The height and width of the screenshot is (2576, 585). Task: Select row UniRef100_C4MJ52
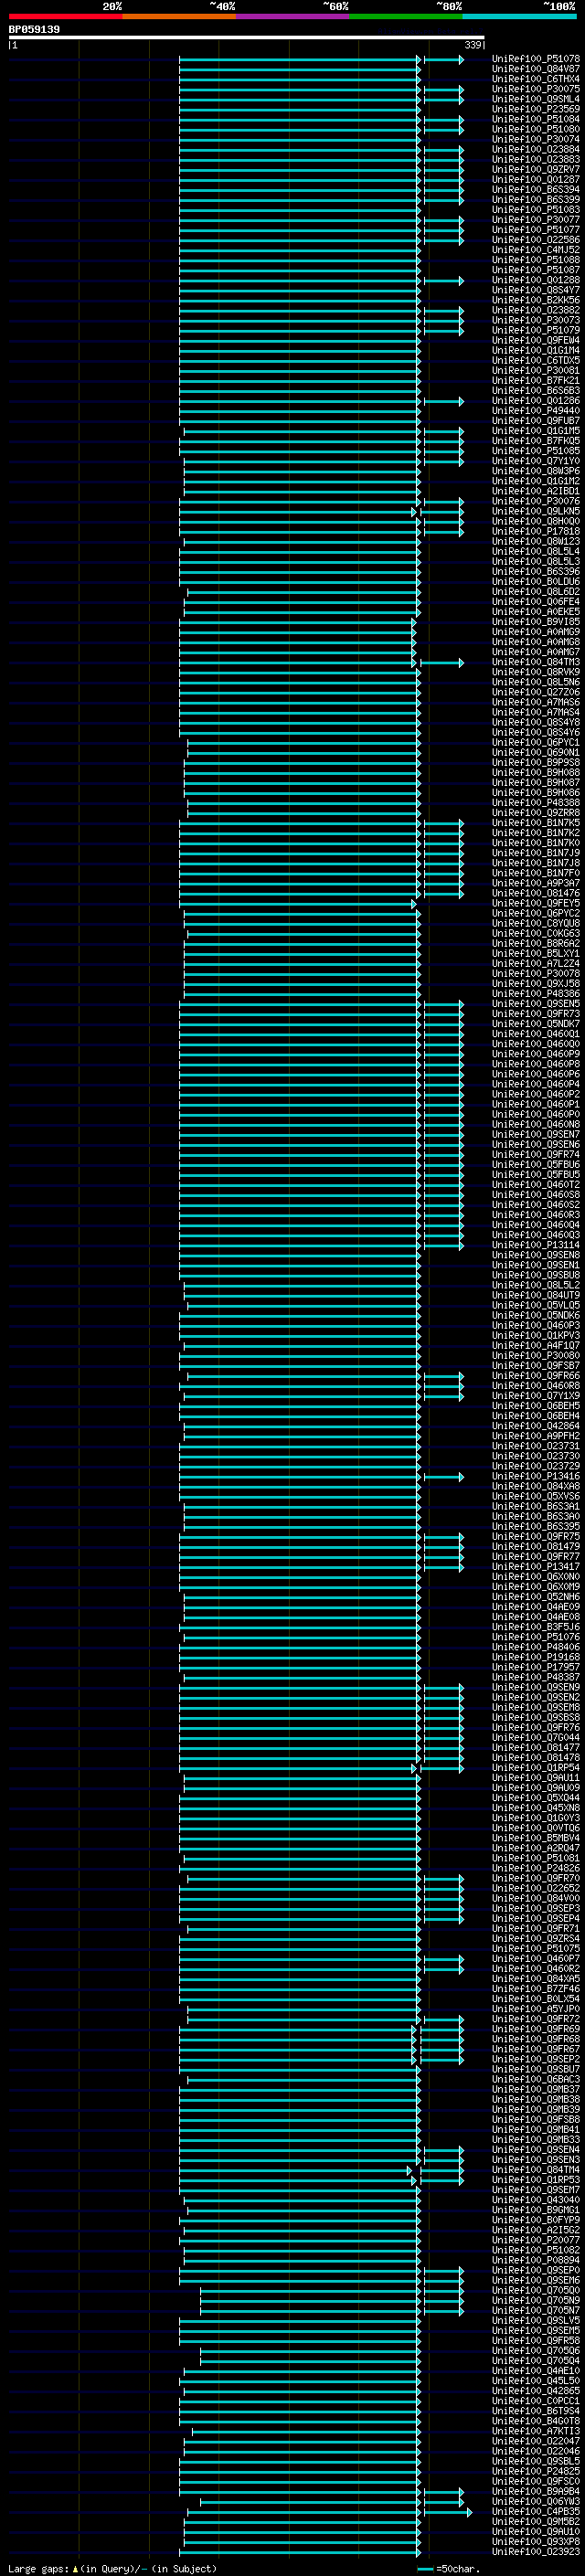[536, 250]
